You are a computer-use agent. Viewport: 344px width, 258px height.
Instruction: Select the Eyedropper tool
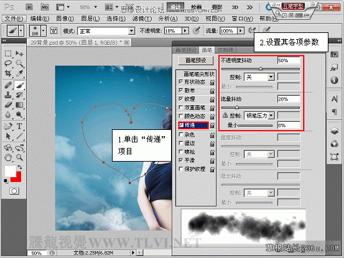point(19,73)
